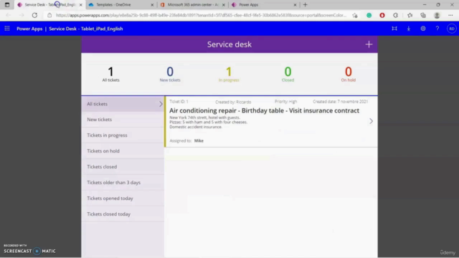View site information lock icon
Viewport: 459px width, 258px height.
[x=49, y=15]
